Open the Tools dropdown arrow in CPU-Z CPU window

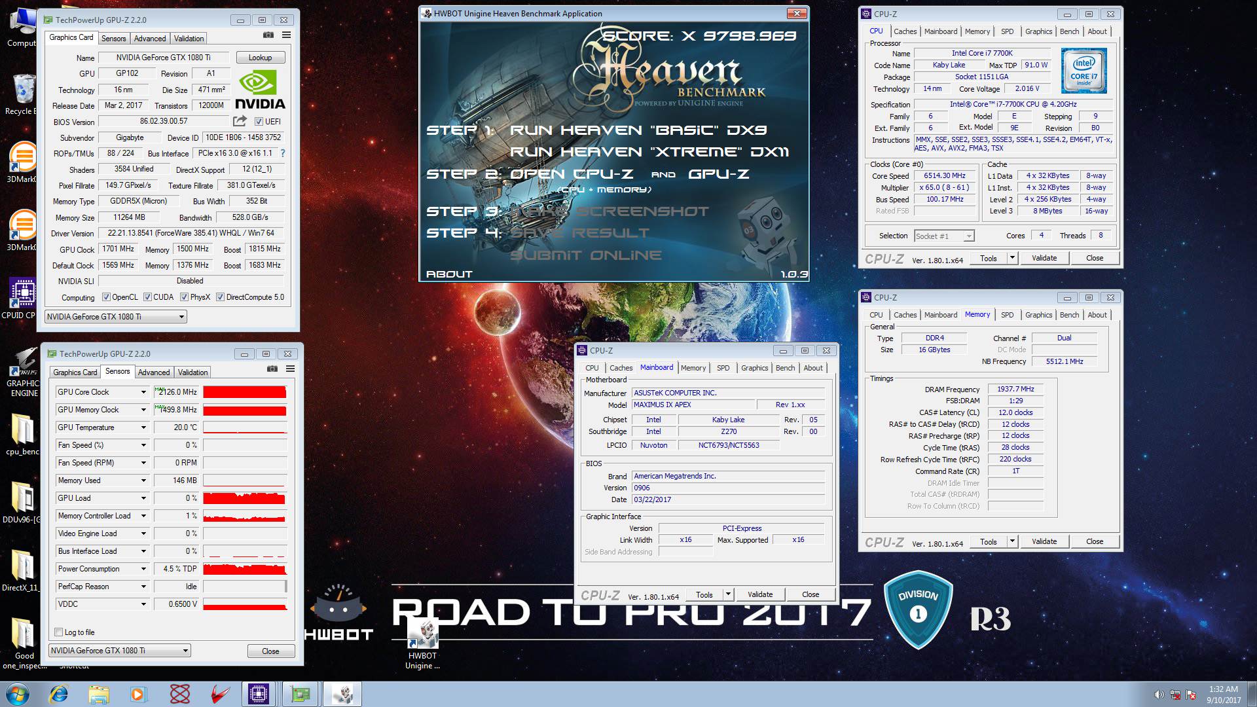[x=1012, y=258]
